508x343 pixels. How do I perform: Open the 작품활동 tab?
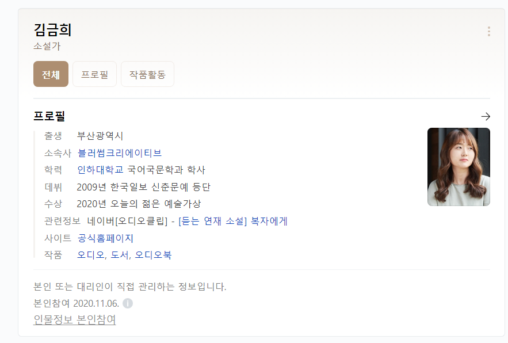tap(147, 74)
